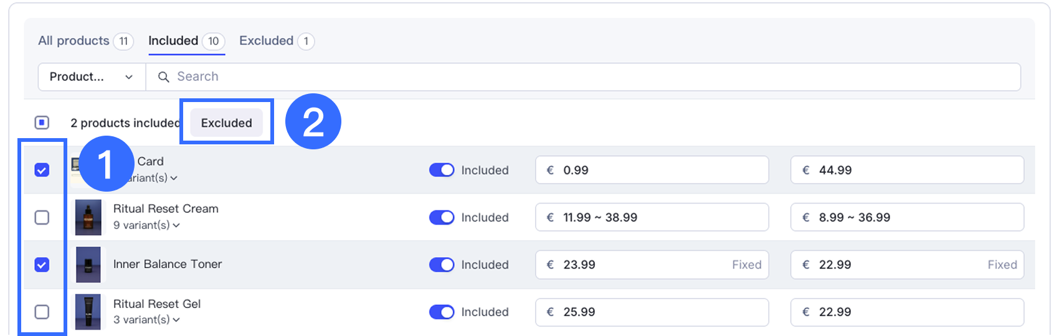The height and width of the screenshot is (336, 1059).
Task: Switch to the All products tab
Action: coord(74,40)
